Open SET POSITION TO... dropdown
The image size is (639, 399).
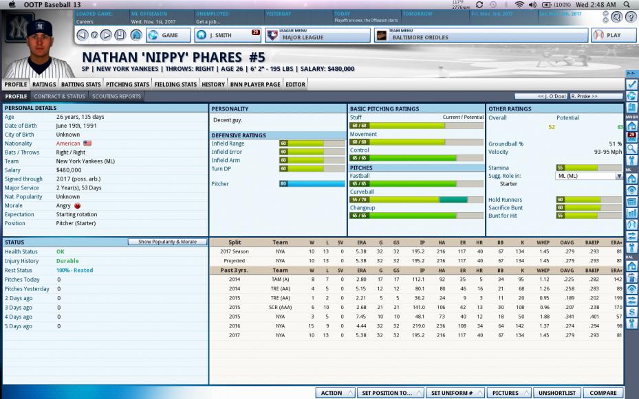[390, 393]
